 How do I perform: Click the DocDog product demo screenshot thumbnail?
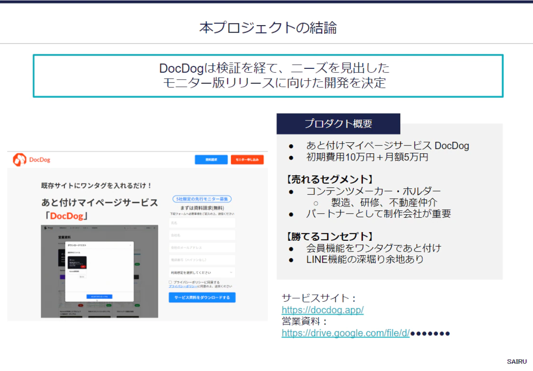coord(99,271)
